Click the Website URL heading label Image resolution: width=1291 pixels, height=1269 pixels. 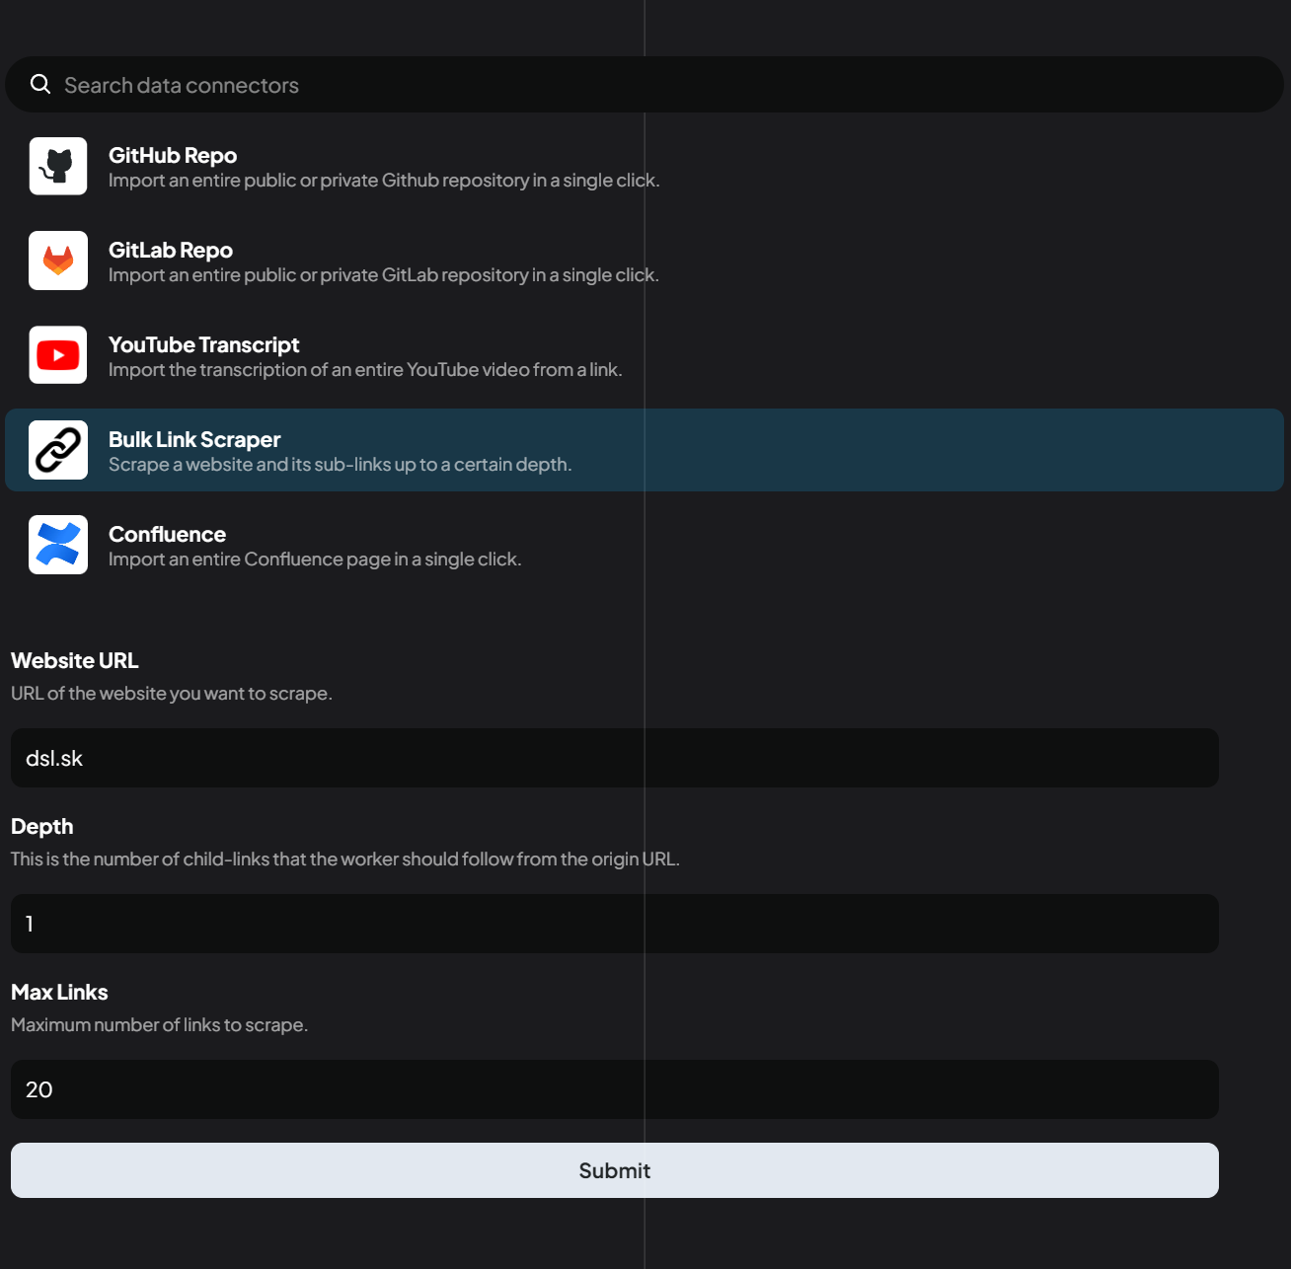pos(75,661)
